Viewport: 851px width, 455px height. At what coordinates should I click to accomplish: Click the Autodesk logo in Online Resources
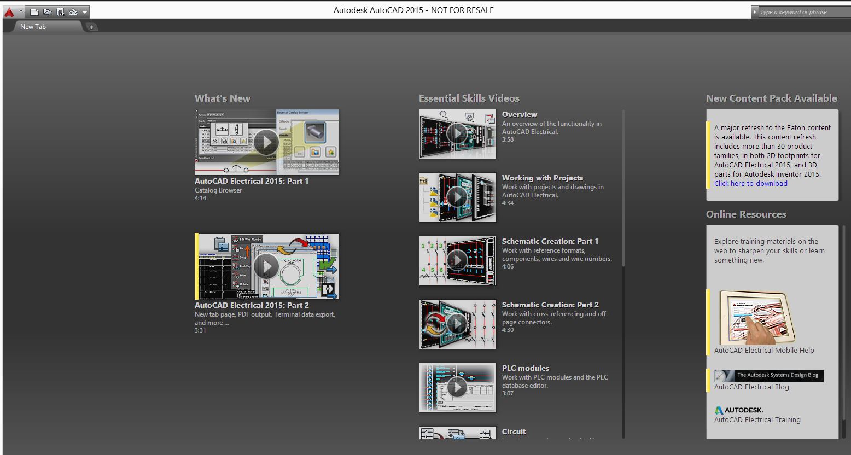[x=739, y=410]
